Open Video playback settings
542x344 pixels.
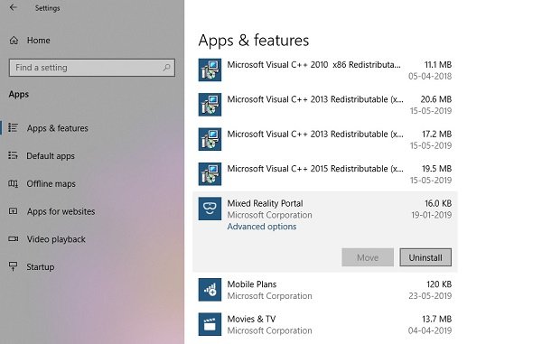coord(56,239)
